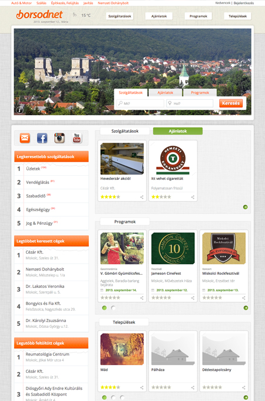The width and height of the screenshot is (265, 401).
Task: Share the Jameson CineFest card
Action: 193,298
